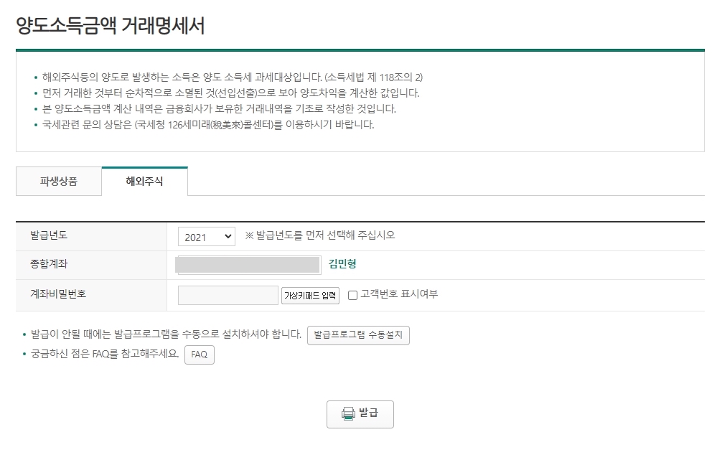
Task: Choose a different year from the 2021 combo box
Action: 206,236
